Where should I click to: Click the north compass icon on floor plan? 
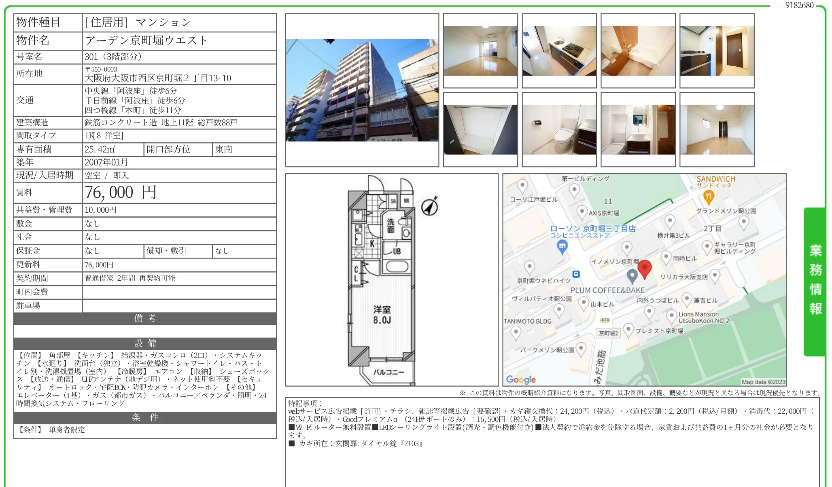coord(429,207)
